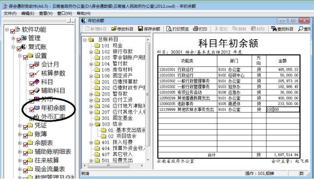This screenshot has width=314, height=179.
Task: Select 301 固定基金 account
Action: pyautogui.click(x=117, y=118)
